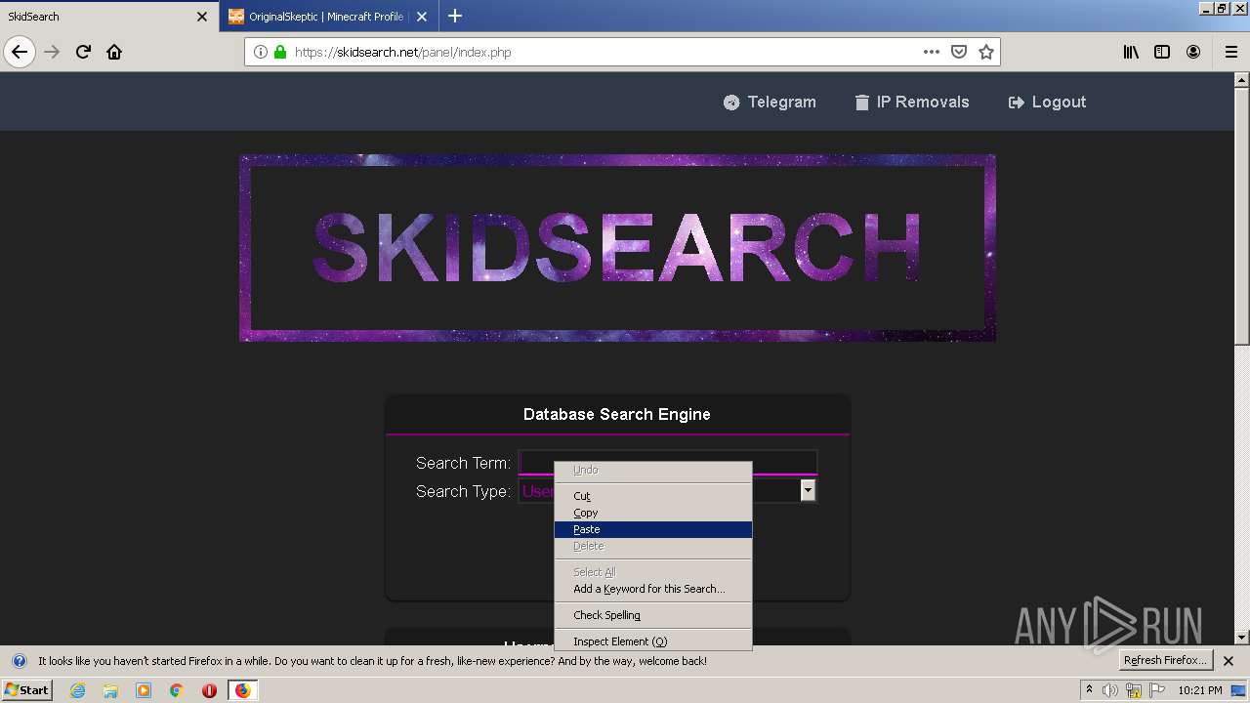This screenshot has height=703, width=1250.
Task: Focus the Search Term input field
Action: pos(668,463)
